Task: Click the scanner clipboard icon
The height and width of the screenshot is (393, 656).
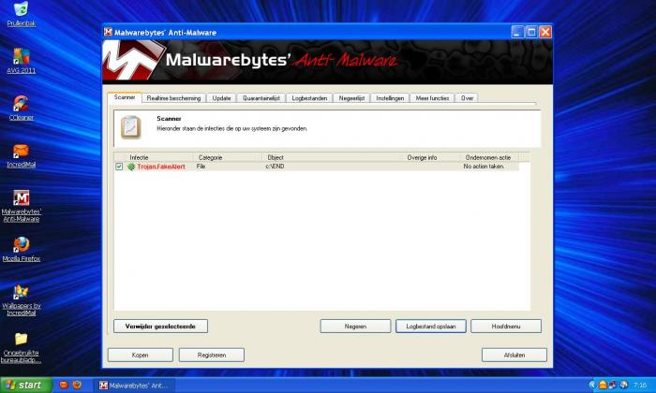Action: coord(131,127)
